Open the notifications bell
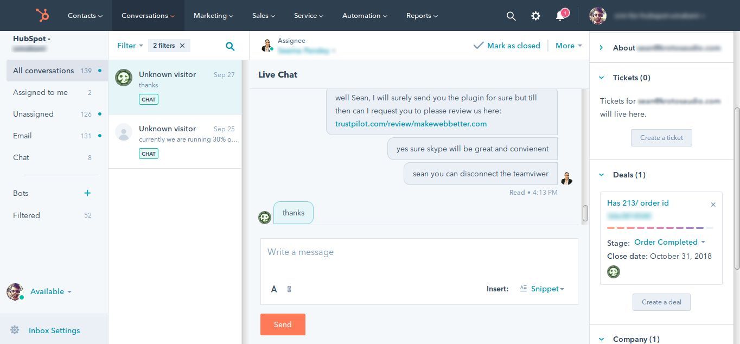This screenshot has width=740, height=344. pos(560,16)
